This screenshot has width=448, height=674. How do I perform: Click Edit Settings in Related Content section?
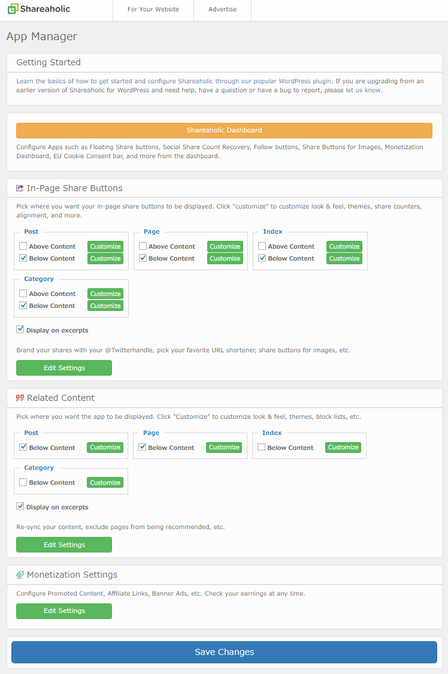64,545
